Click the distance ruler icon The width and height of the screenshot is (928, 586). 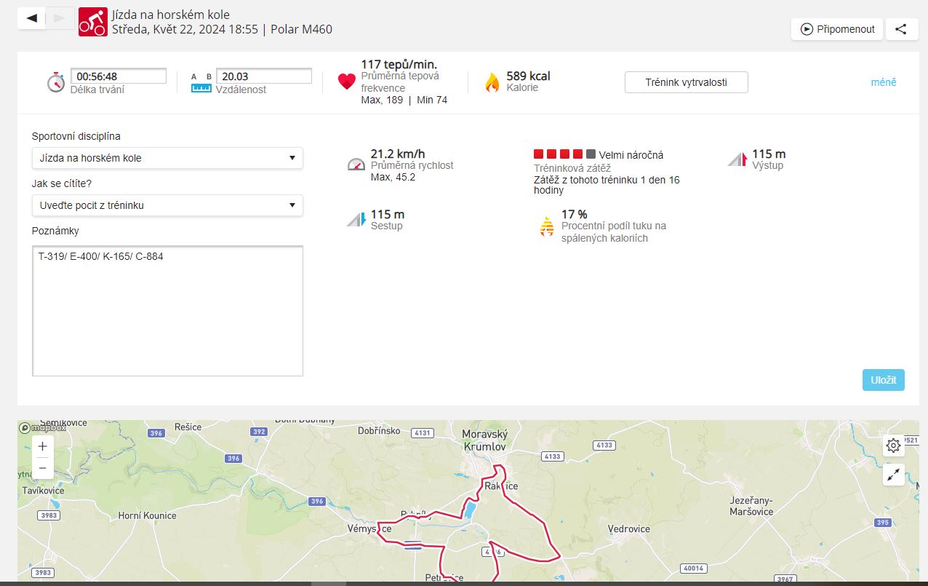tap(201, 83)
